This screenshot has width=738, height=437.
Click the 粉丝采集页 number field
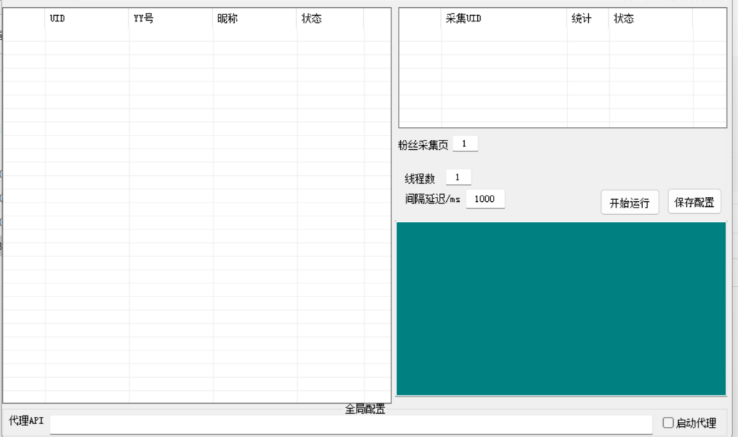pos(466,143)
